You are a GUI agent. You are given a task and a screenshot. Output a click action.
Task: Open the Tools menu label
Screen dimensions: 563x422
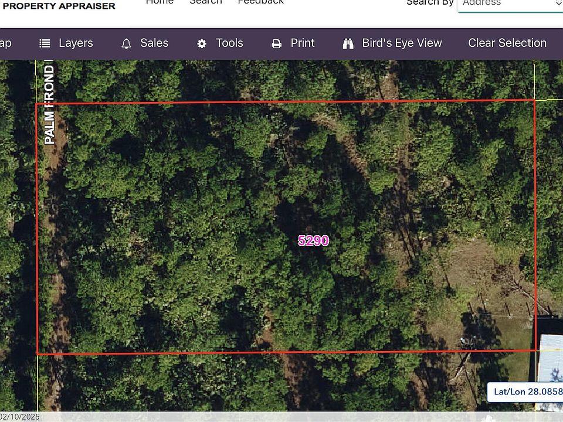point(229,43)
